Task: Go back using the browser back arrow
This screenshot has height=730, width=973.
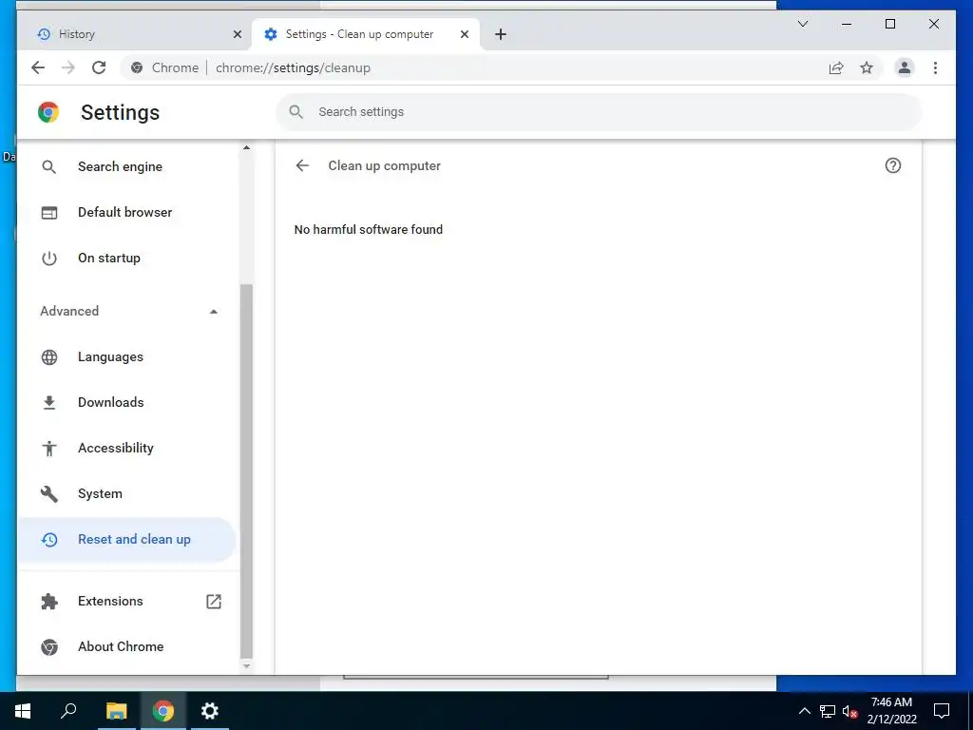Action: pos(38,67)
